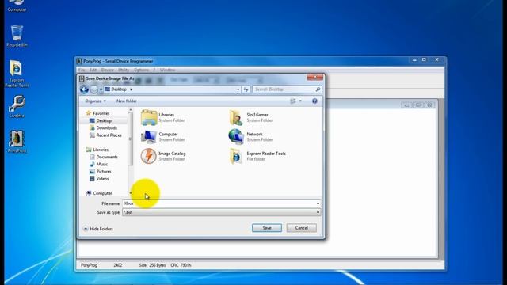The image size is (507, 285).
Task: Close the Save Device Image File As dialog
Action: [314, 78]
